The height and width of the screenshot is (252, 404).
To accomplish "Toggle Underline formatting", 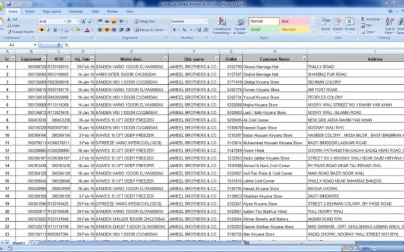I will click(55, 30).
